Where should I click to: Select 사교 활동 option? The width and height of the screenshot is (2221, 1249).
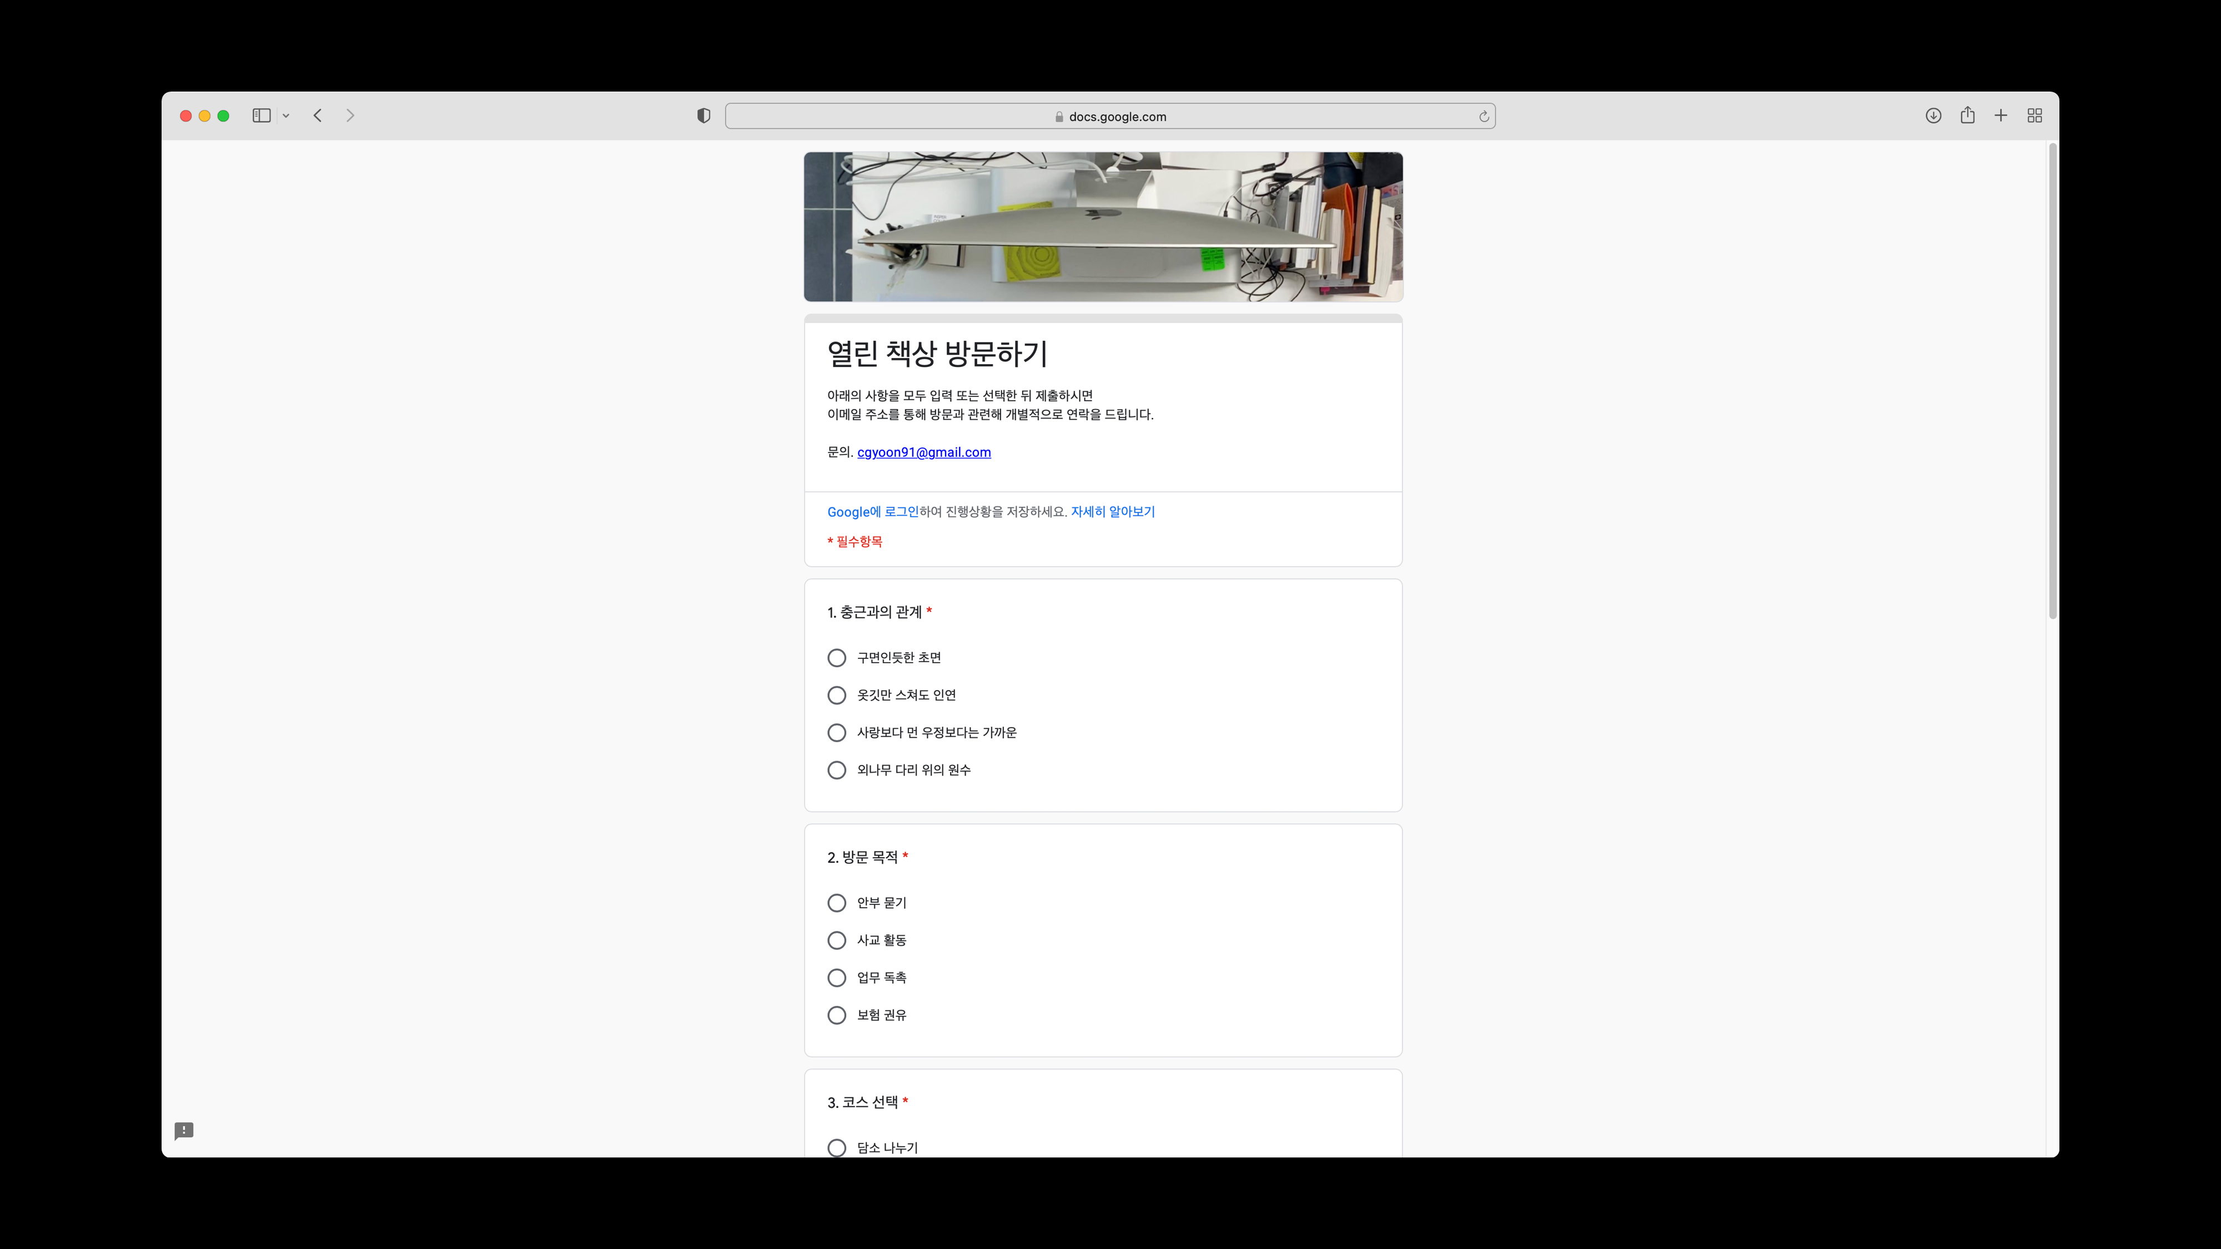click(x=836, y=940)
